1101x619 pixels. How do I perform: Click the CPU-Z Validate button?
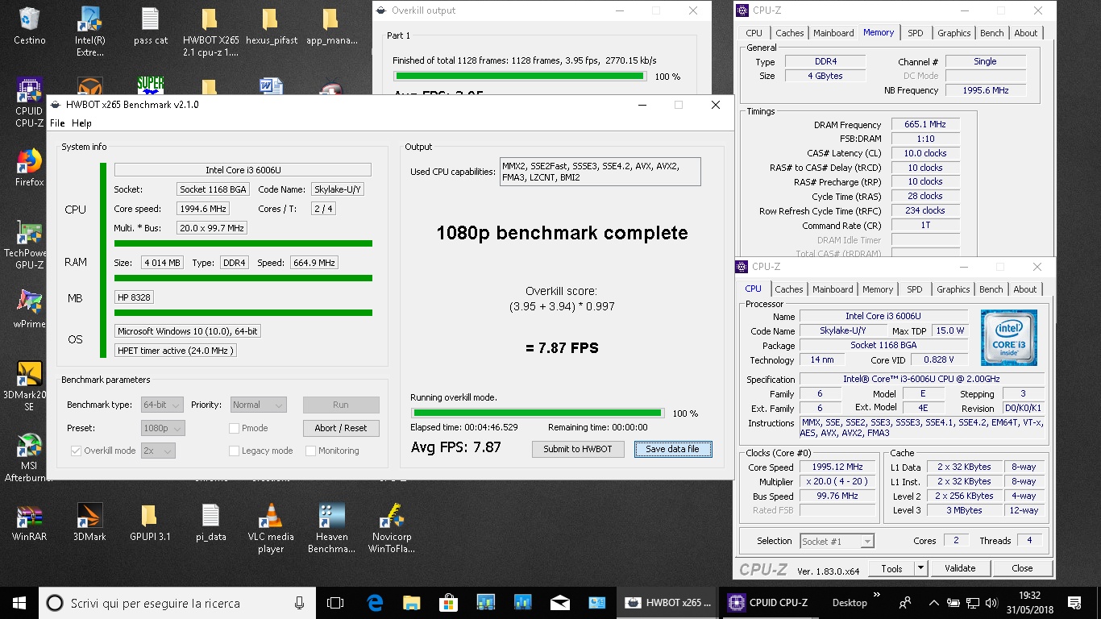click(x=959, y=568)
